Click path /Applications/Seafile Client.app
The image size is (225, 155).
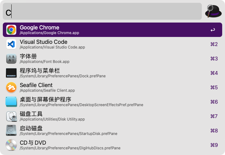[47, 90]
